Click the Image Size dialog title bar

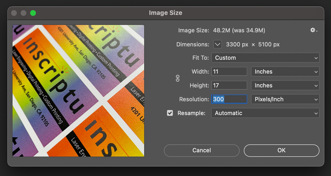pos(165,13)
